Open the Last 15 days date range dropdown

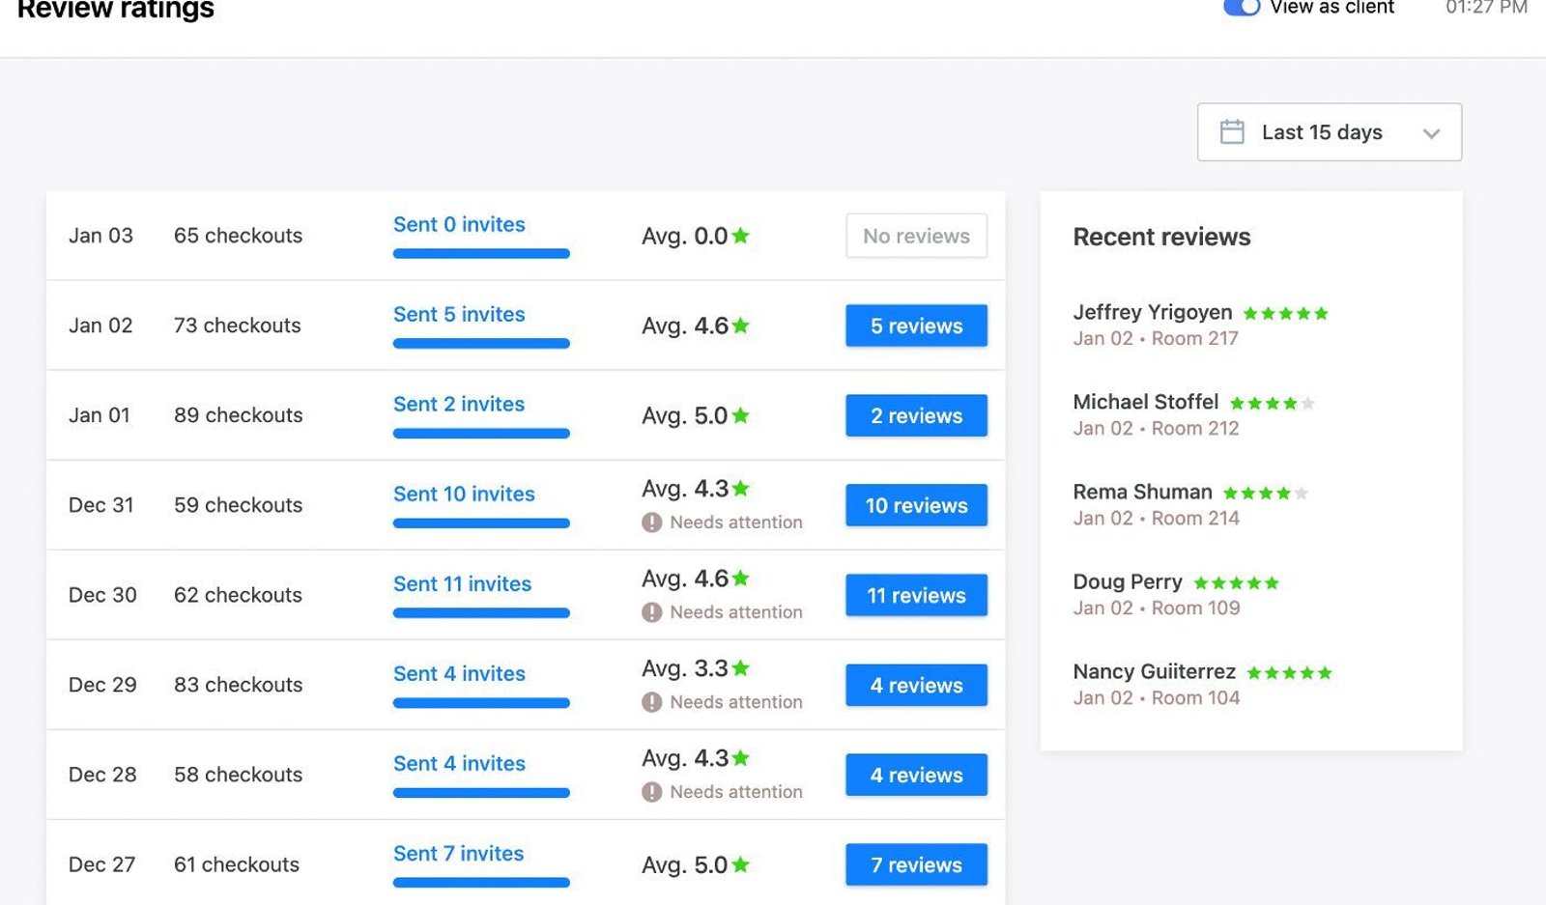(x=1330, y=132)
